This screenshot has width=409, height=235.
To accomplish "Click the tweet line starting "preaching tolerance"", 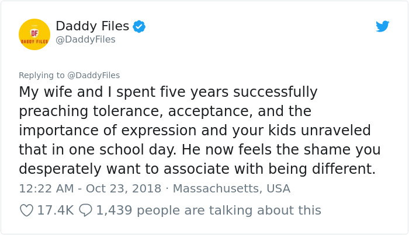I will [x=165, y=111].
